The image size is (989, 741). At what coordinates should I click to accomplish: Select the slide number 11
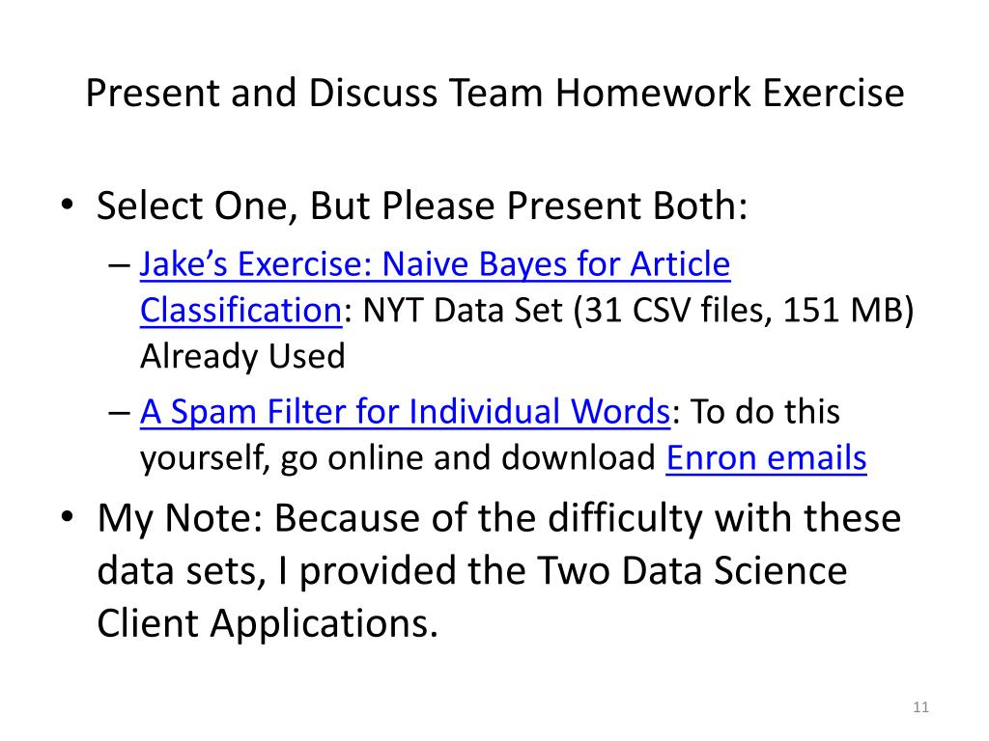click(920, 707)
